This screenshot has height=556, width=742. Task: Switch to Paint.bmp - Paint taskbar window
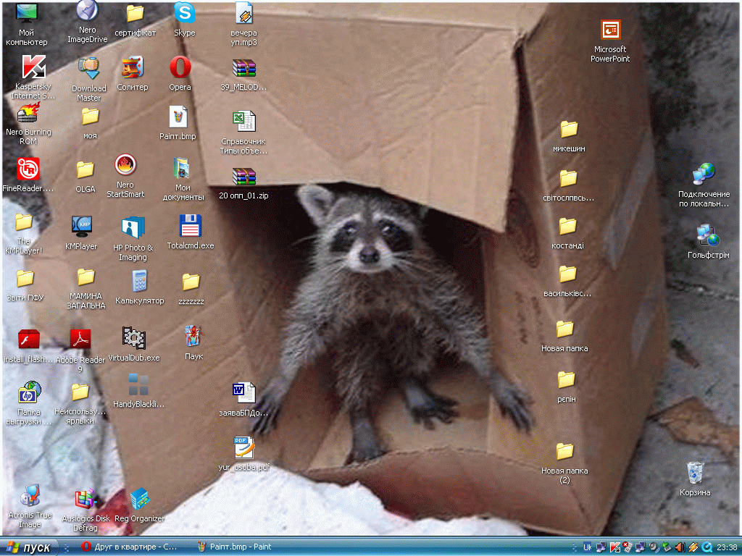pyautogui.click(x=235, y=547)
